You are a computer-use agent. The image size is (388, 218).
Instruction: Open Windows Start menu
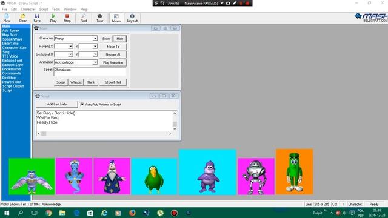point(7,213)
